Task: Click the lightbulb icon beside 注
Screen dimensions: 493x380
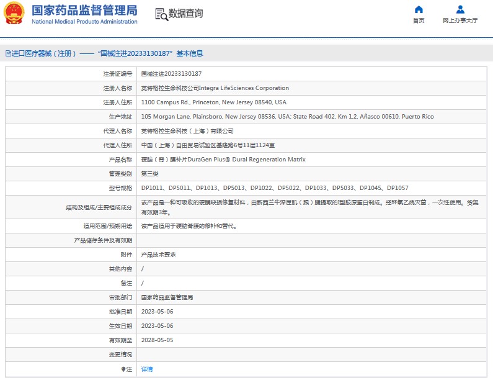Action: (123, 369)
